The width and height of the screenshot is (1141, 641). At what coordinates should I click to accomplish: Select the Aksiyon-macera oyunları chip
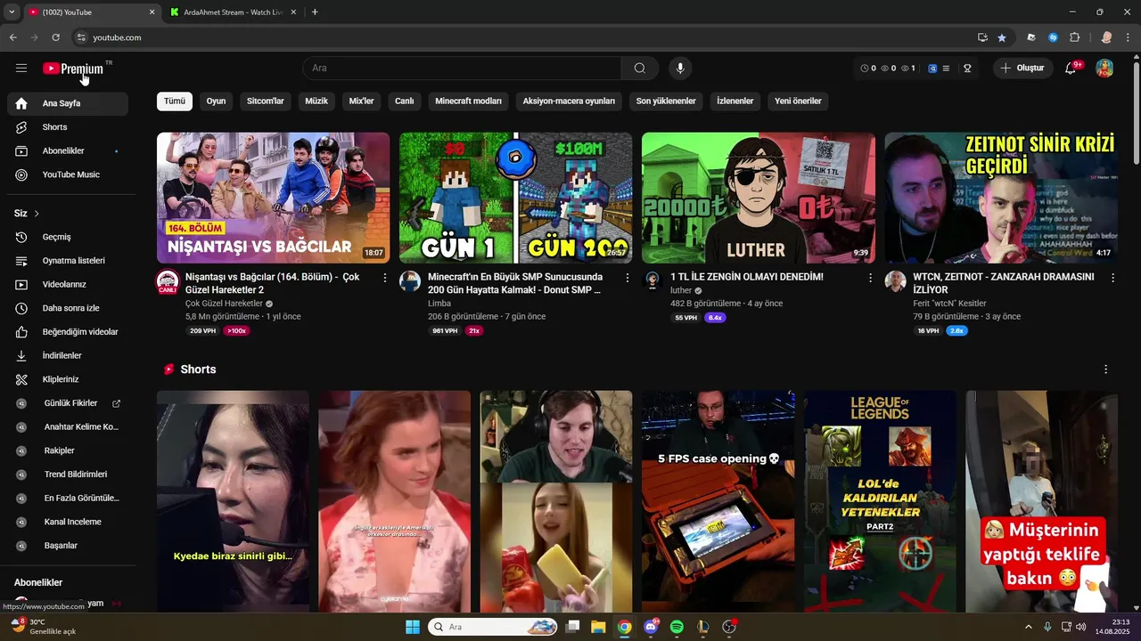coord(569,101)
